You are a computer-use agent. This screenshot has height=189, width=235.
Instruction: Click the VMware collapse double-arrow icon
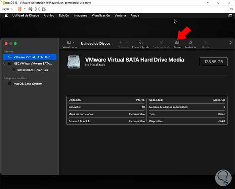[231, 9]
